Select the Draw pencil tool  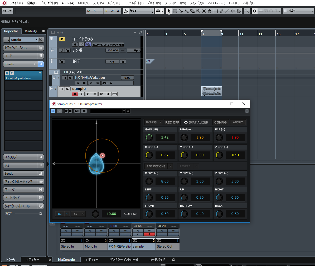tap(221, 11)
